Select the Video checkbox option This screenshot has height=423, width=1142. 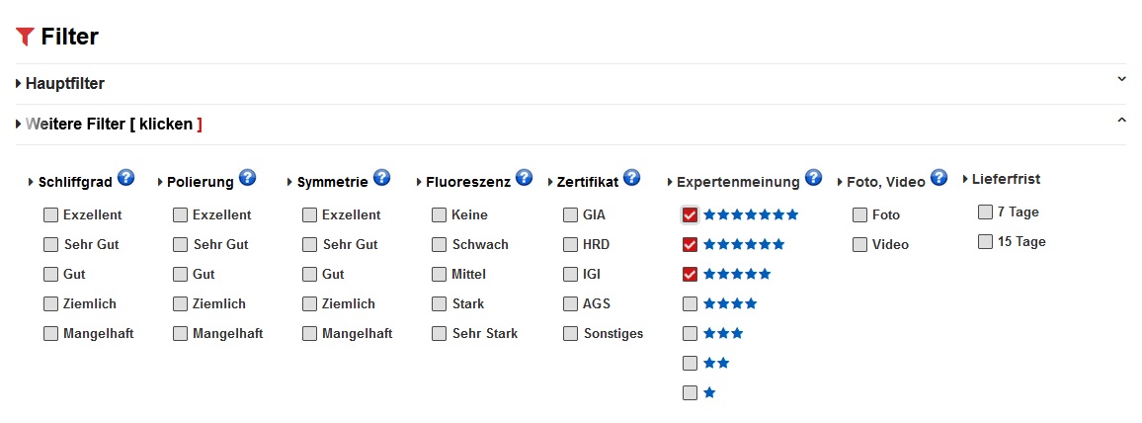click(x=859, y=244)
